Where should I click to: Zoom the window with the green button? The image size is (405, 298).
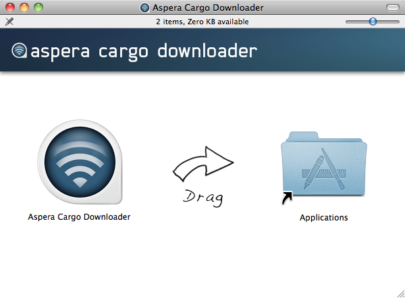point(38,7)
